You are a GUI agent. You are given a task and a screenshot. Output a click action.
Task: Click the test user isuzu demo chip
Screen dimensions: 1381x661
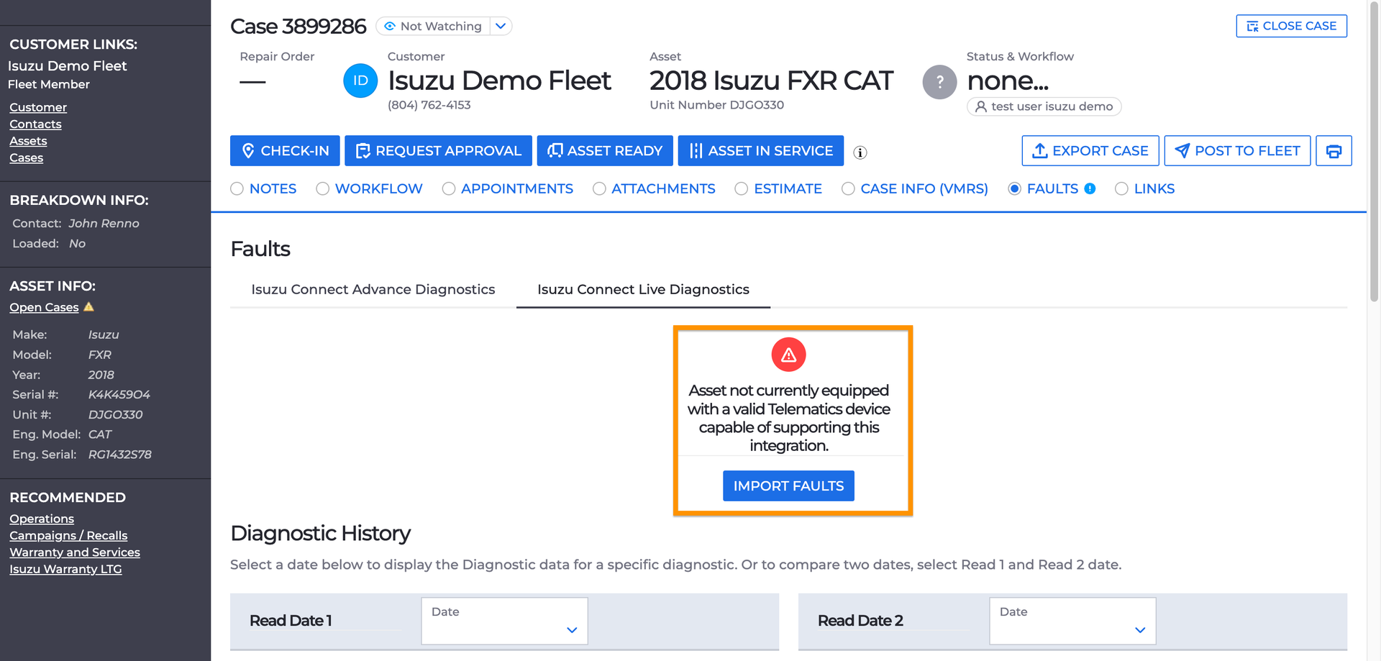[x=1044, y=106]
